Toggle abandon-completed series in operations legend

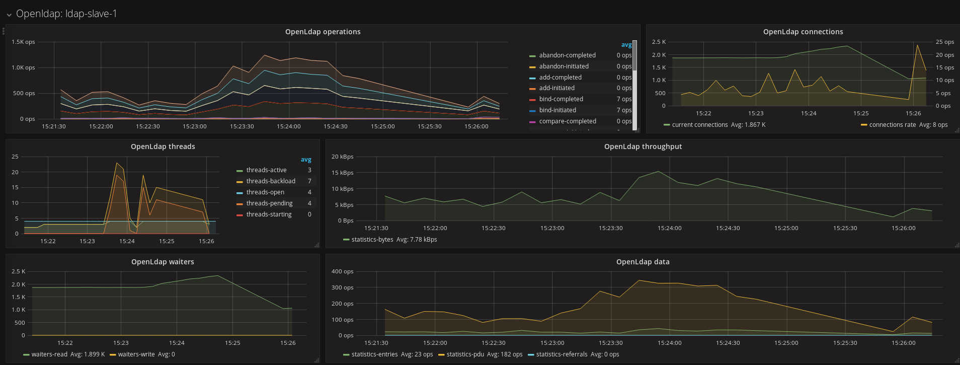567,55
